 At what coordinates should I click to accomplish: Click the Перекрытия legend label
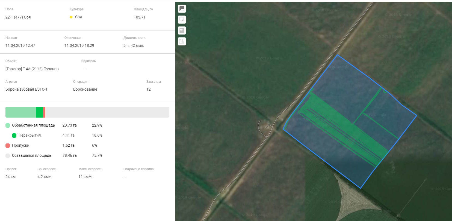29,136
